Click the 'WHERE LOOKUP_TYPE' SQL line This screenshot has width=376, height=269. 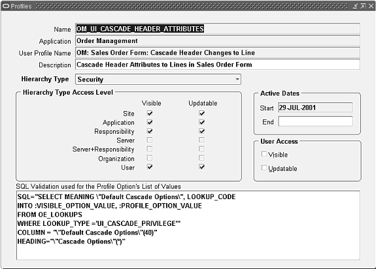99,223
